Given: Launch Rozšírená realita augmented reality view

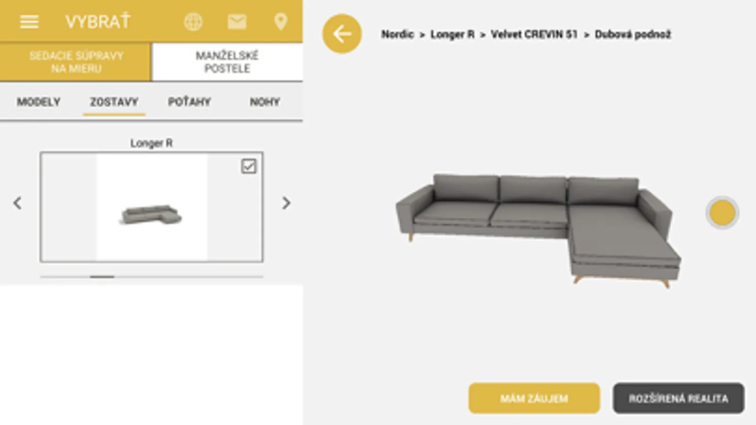Looking at the screenshot, I should 678,398.
